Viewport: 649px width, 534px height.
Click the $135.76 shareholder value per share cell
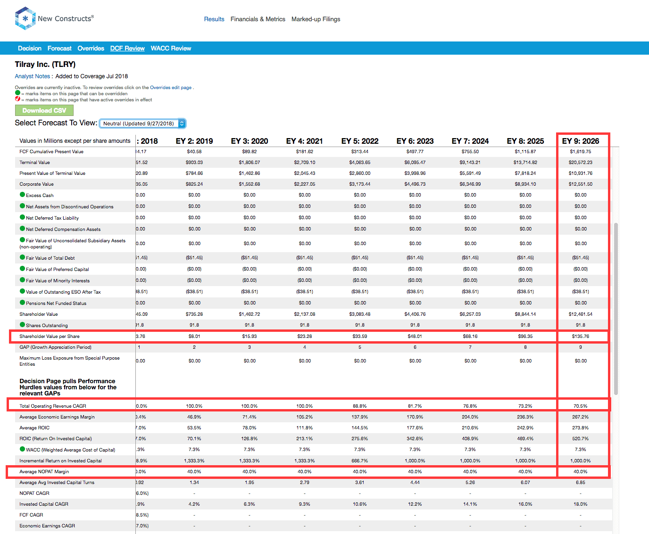point(581,337)
